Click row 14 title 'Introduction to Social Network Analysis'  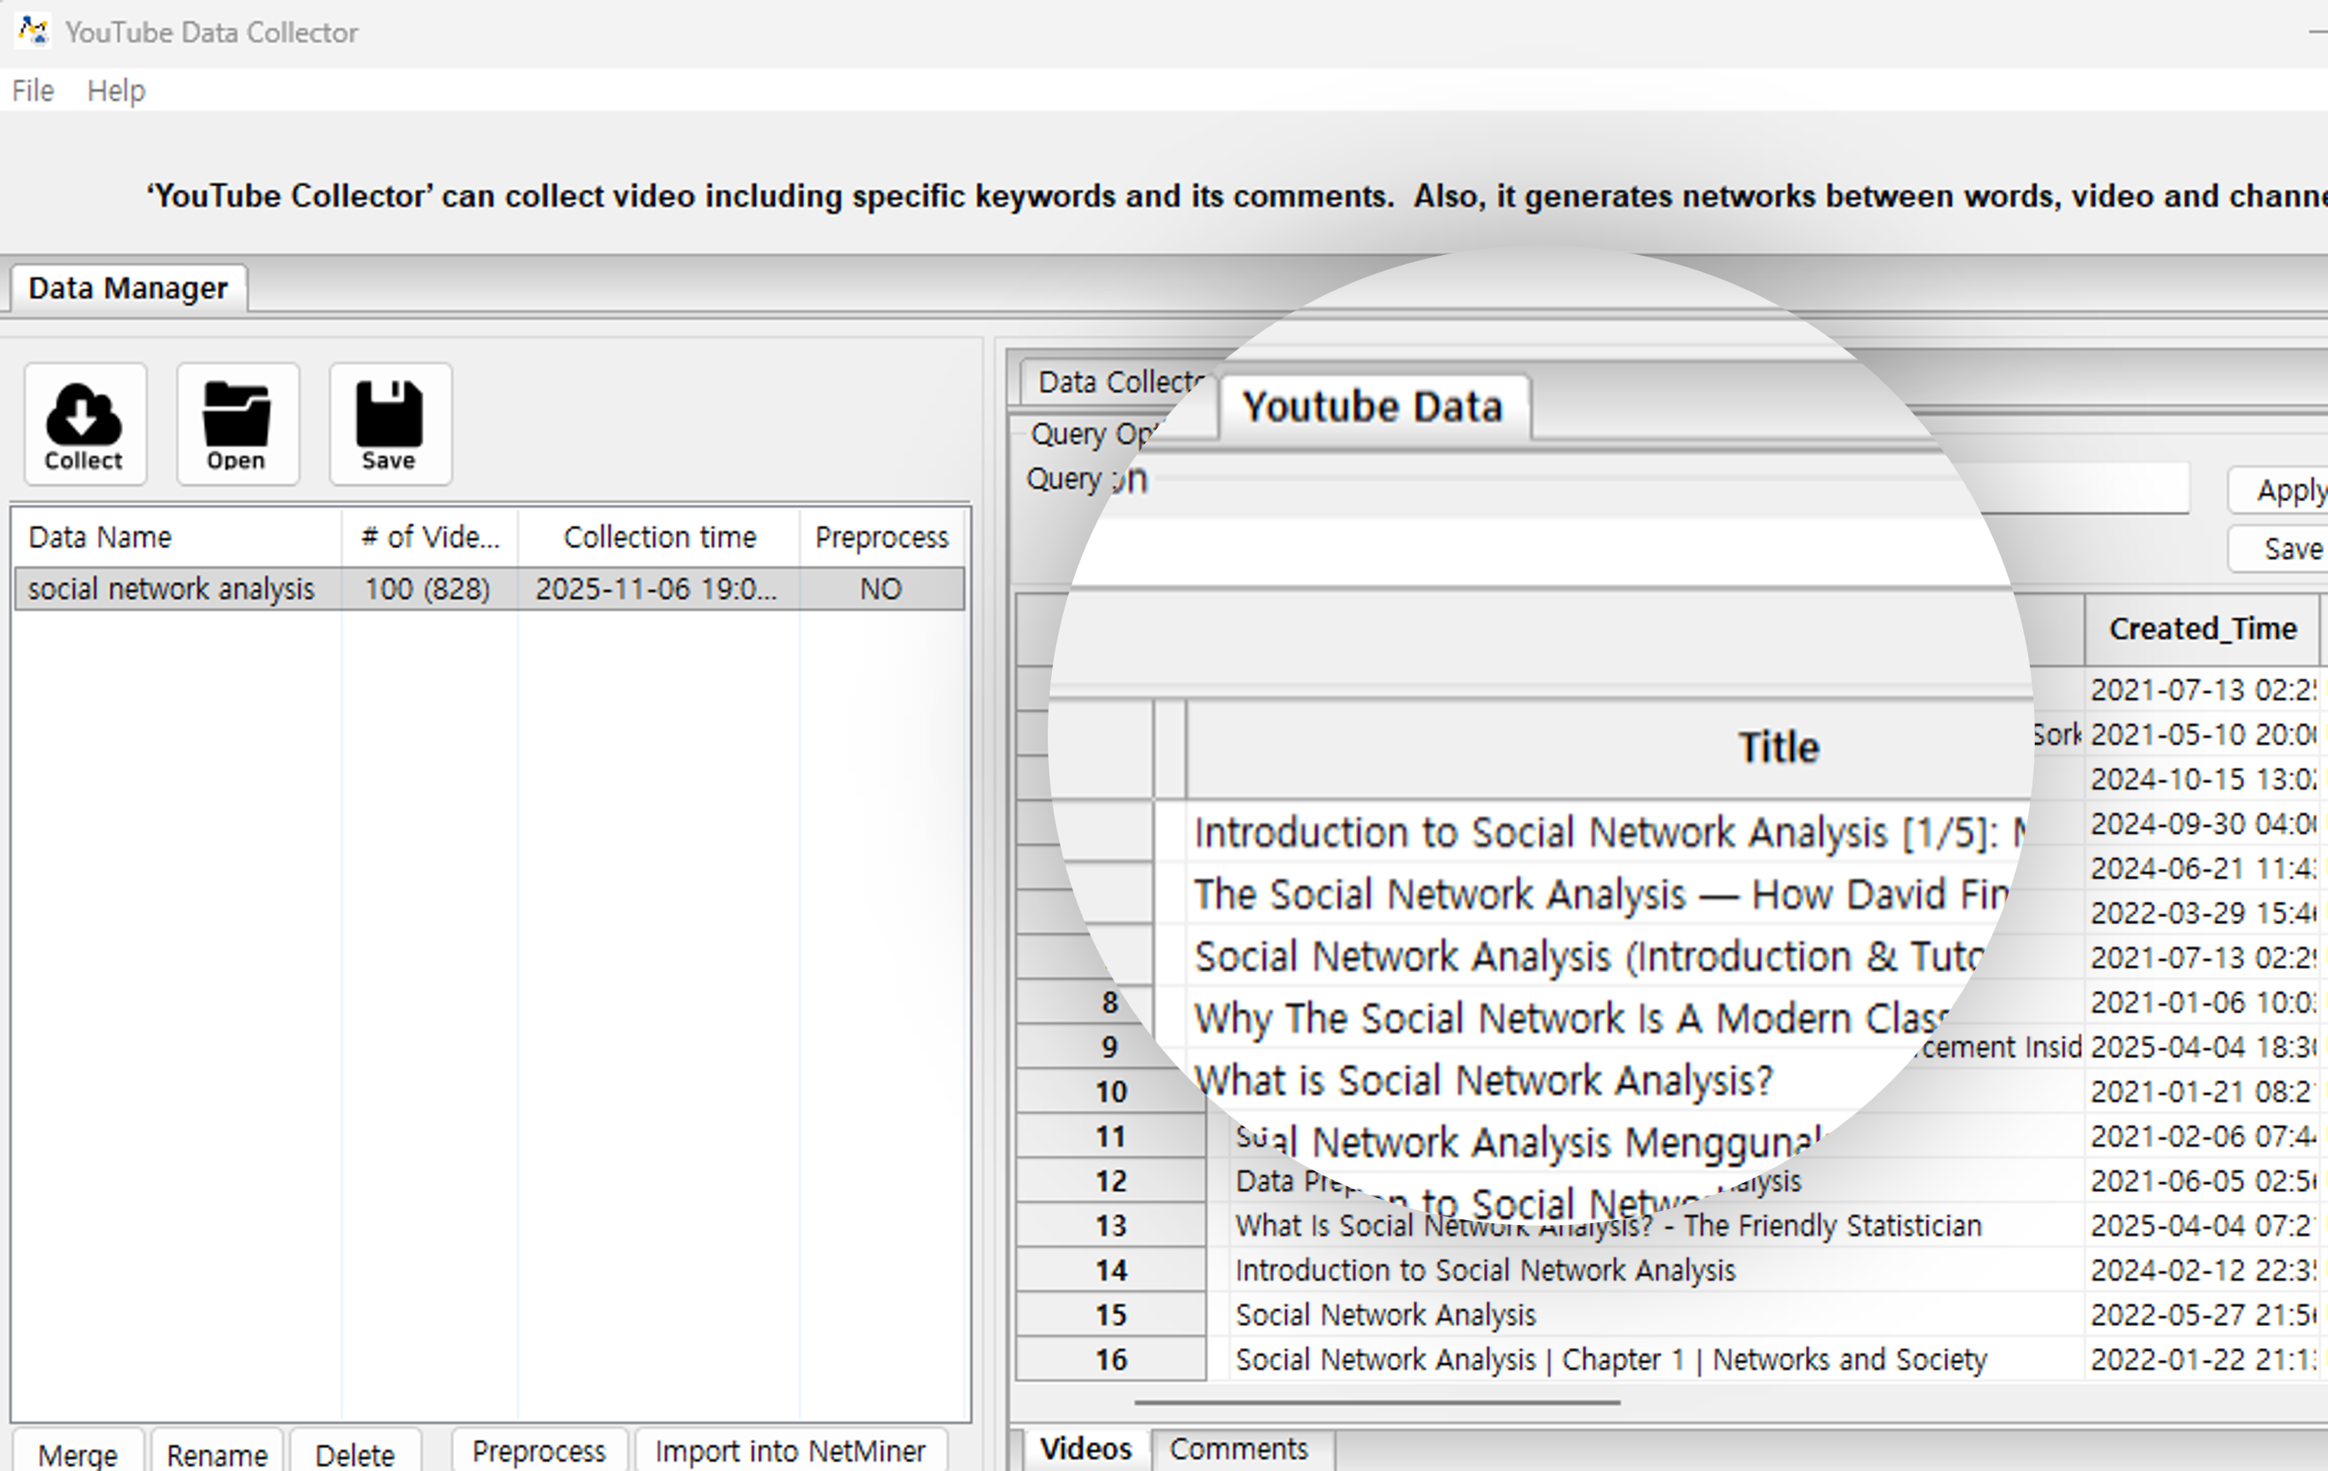point(1485,1270)
